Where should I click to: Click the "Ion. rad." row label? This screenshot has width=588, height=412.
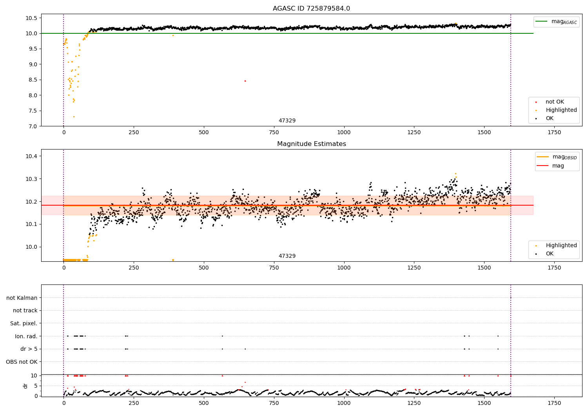pos(26,336)
